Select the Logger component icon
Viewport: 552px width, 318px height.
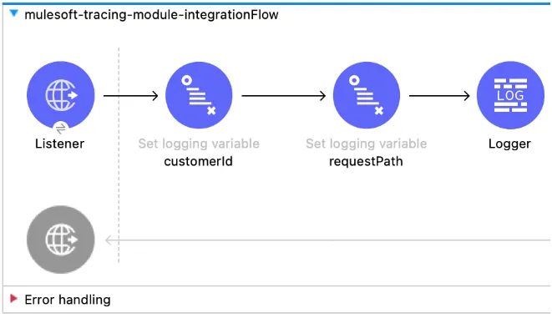coord(510,95)
